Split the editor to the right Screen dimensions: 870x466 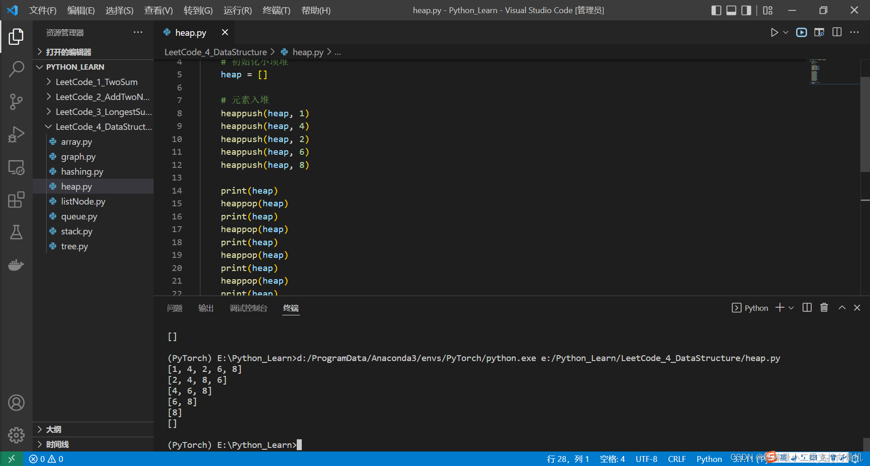tap(837, 32)
